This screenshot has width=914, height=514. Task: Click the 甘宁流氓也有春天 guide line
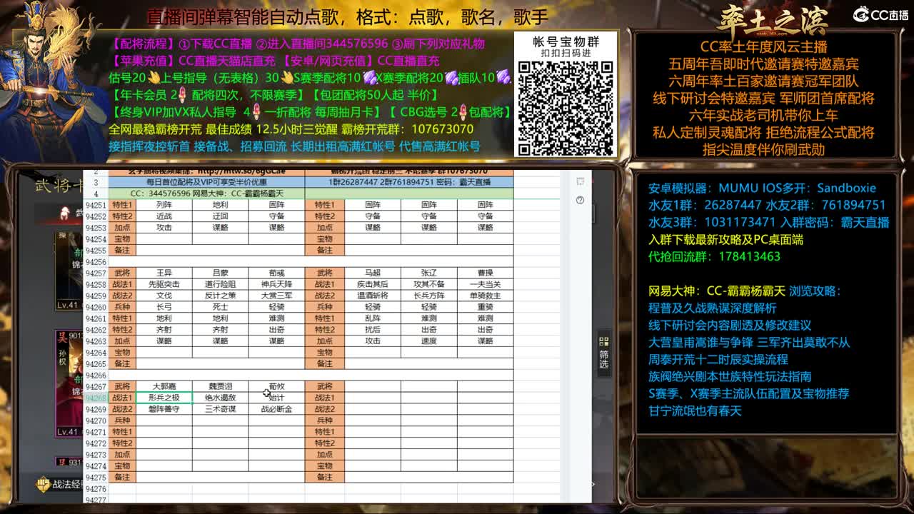click(695, 410)
